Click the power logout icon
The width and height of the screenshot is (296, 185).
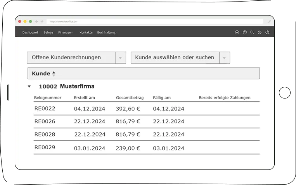[267, 32]
